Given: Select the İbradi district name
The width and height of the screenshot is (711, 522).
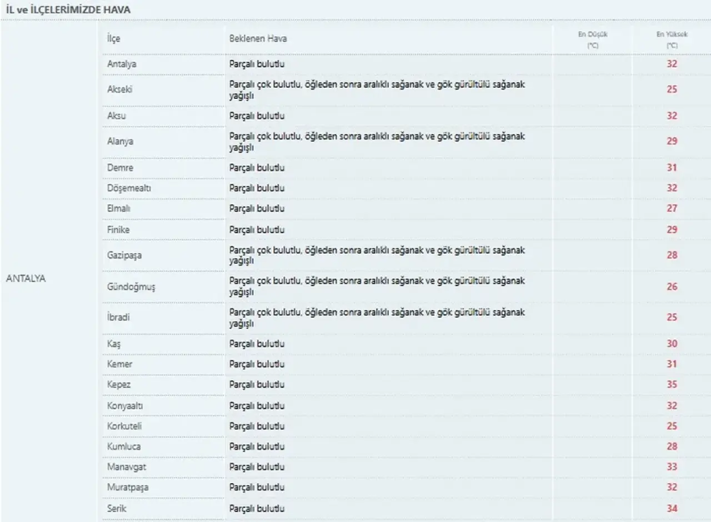Looking at the screenshot, I should (118, 318).
